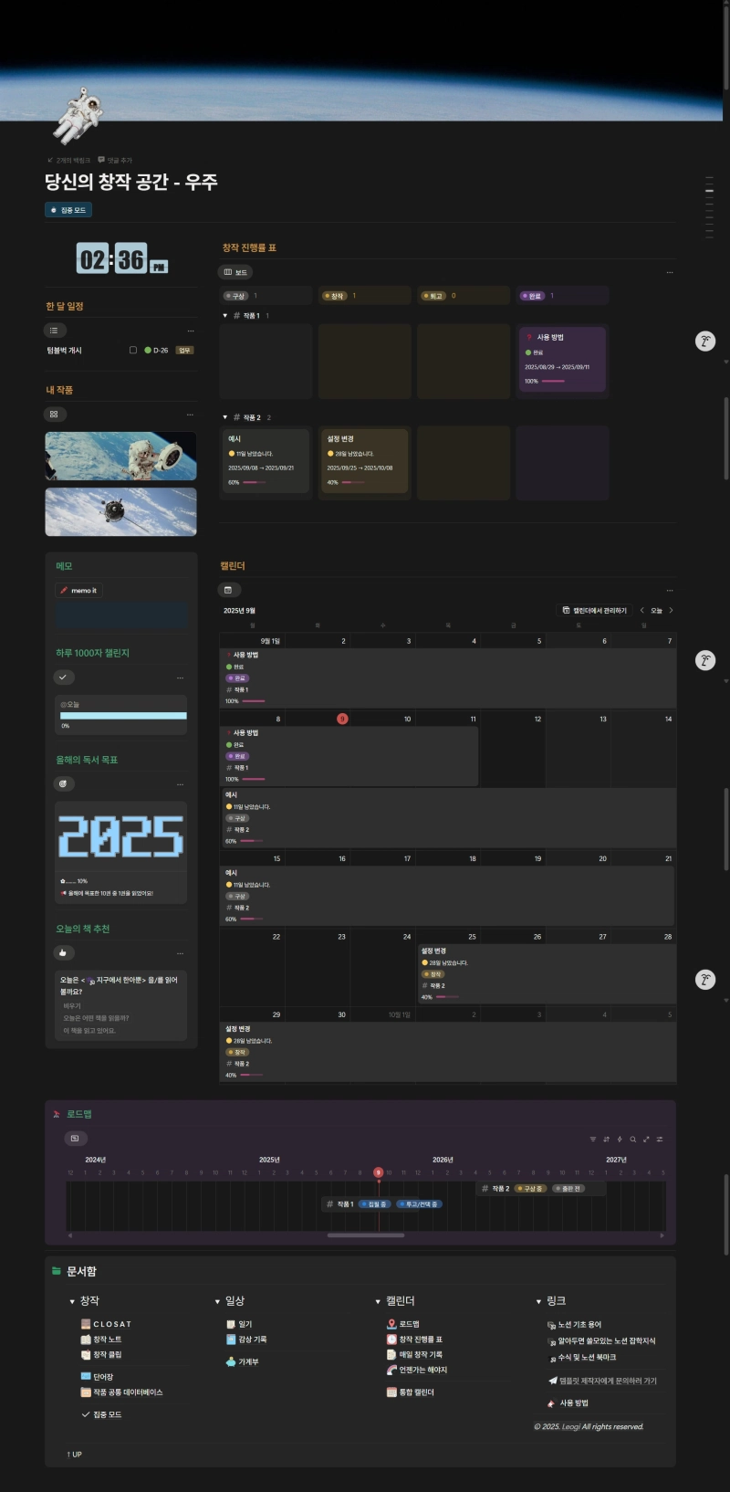Viewport: 730px width, 1492px height.
Task: Click the 집중 모드 button
Action: pyautogui.click(x=68, y=210)
